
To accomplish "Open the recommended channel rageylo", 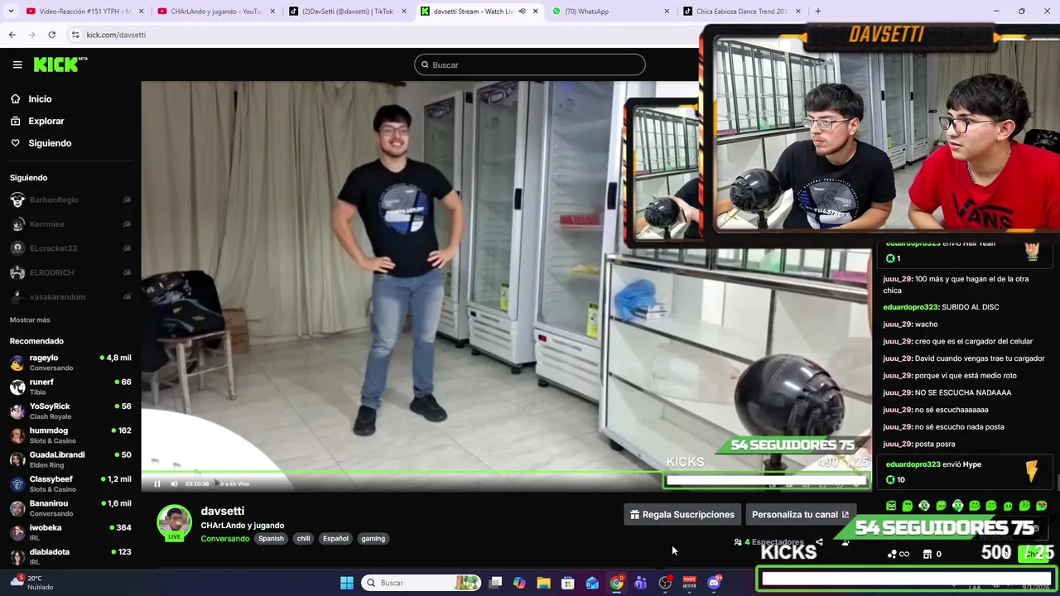I will [71, 363].
